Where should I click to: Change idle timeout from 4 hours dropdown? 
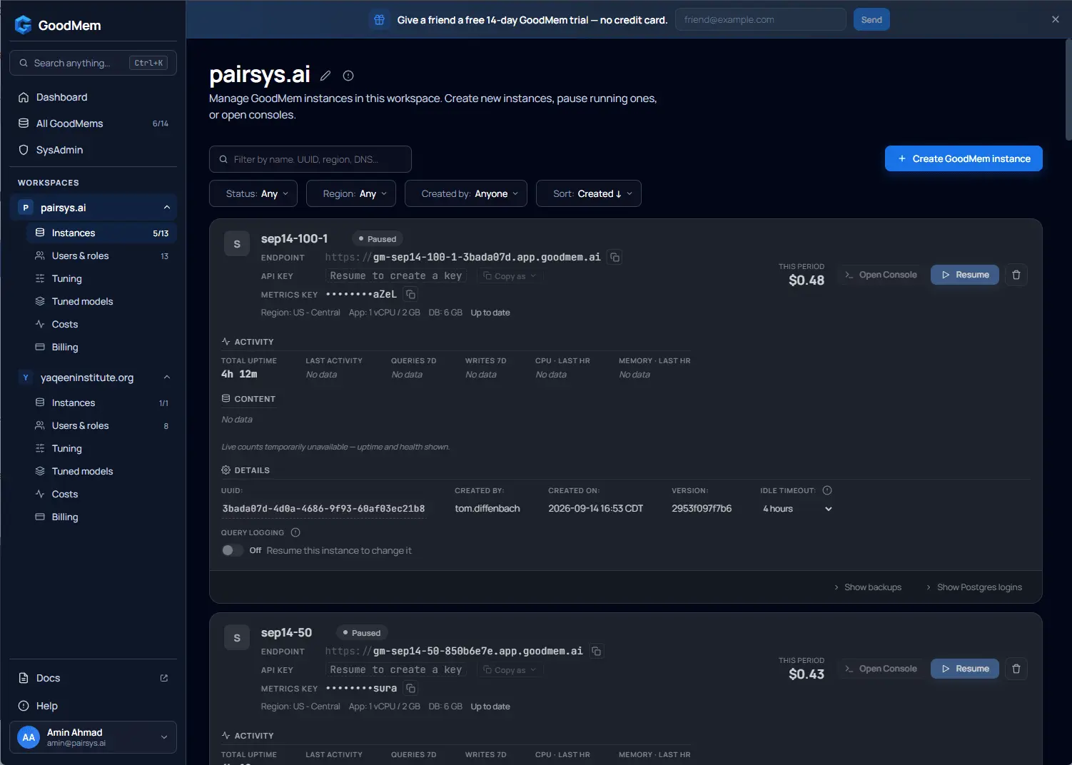pos(797,509)
